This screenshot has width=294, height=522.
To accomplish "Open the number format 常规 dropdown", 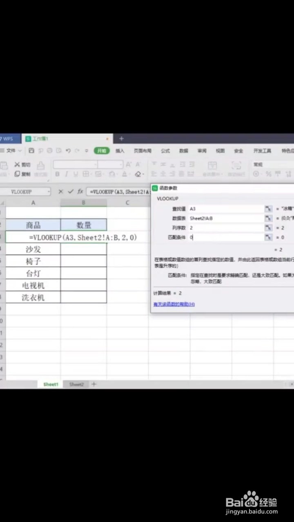I will [x=272, y=164].
